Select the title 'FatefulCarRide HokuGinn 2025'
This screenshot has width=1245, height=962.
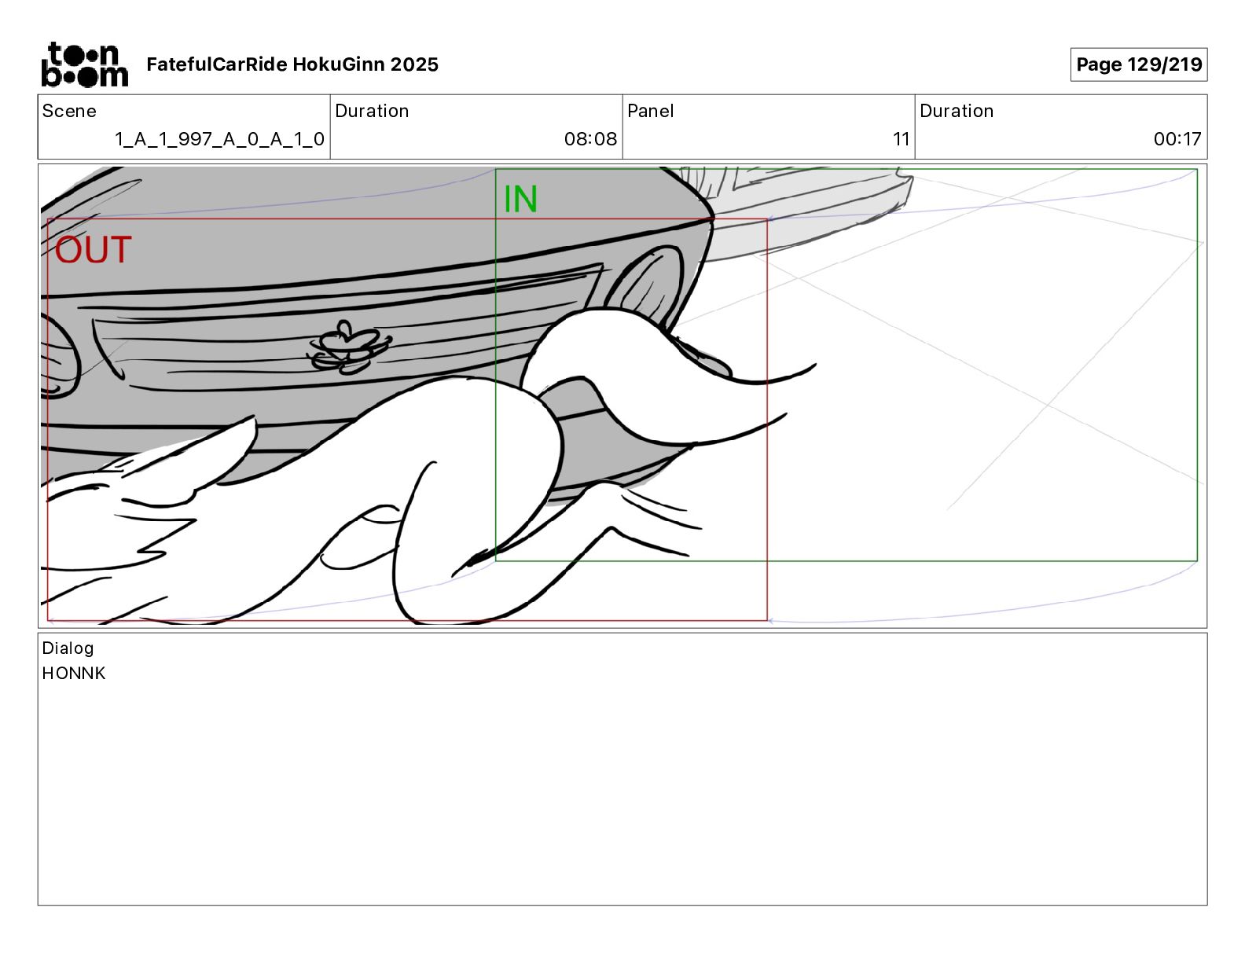pos(292,64)
